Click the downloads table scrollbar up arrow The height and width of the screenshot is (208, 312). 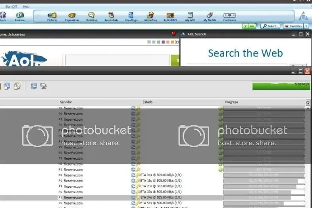click(x=308, y=108)
